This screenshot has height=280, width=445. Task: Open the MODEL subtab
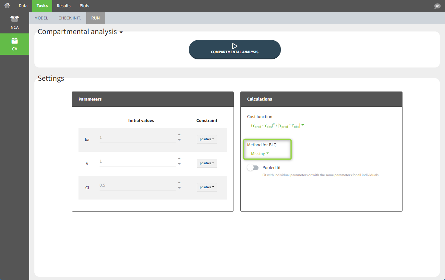tap(41, 18)
